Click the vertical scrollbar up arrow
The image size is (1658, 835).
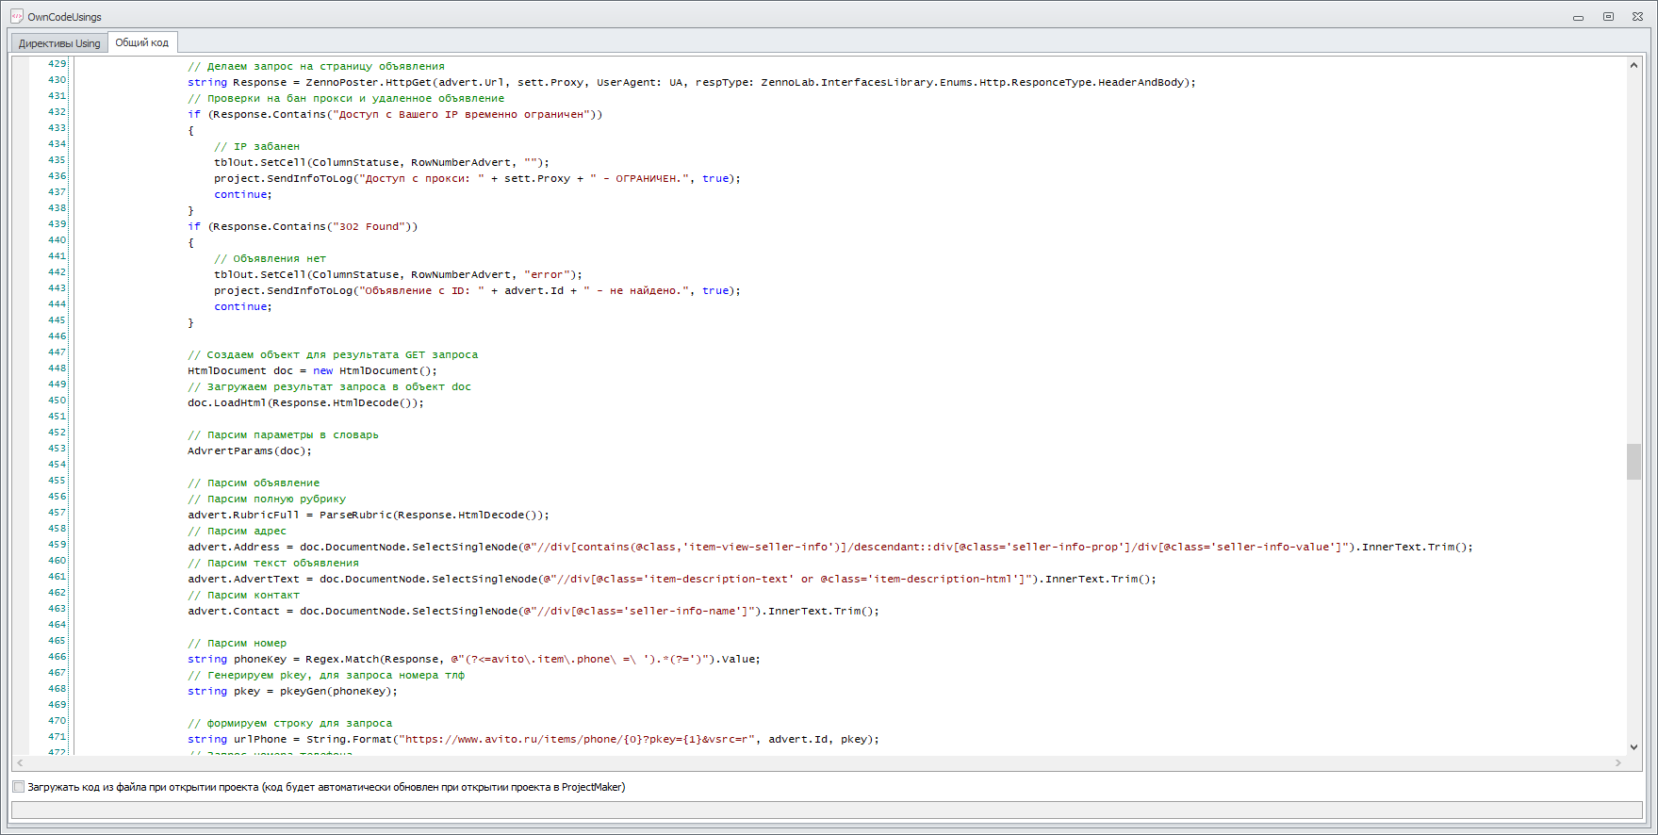pyautogui.click(x=1633, y=65)
